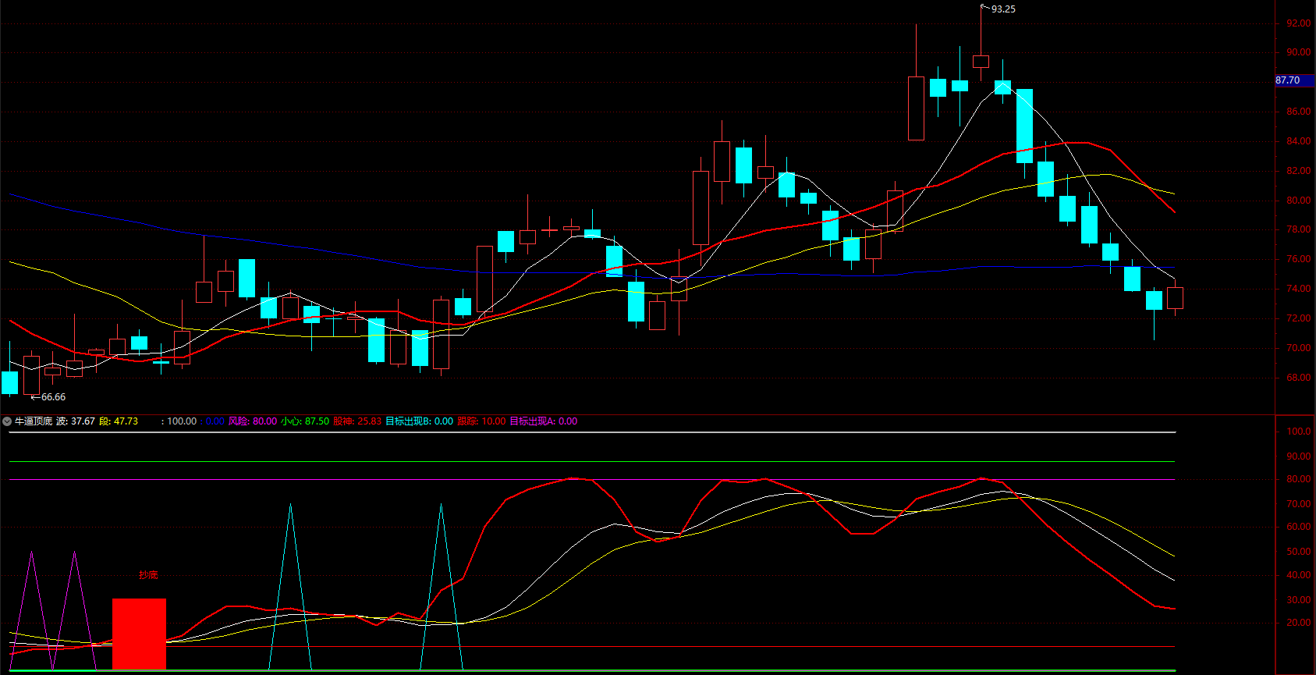The image size is (1316, 675).
Task: Click the 风险: 80.00 label
Action: click(253, 421)
